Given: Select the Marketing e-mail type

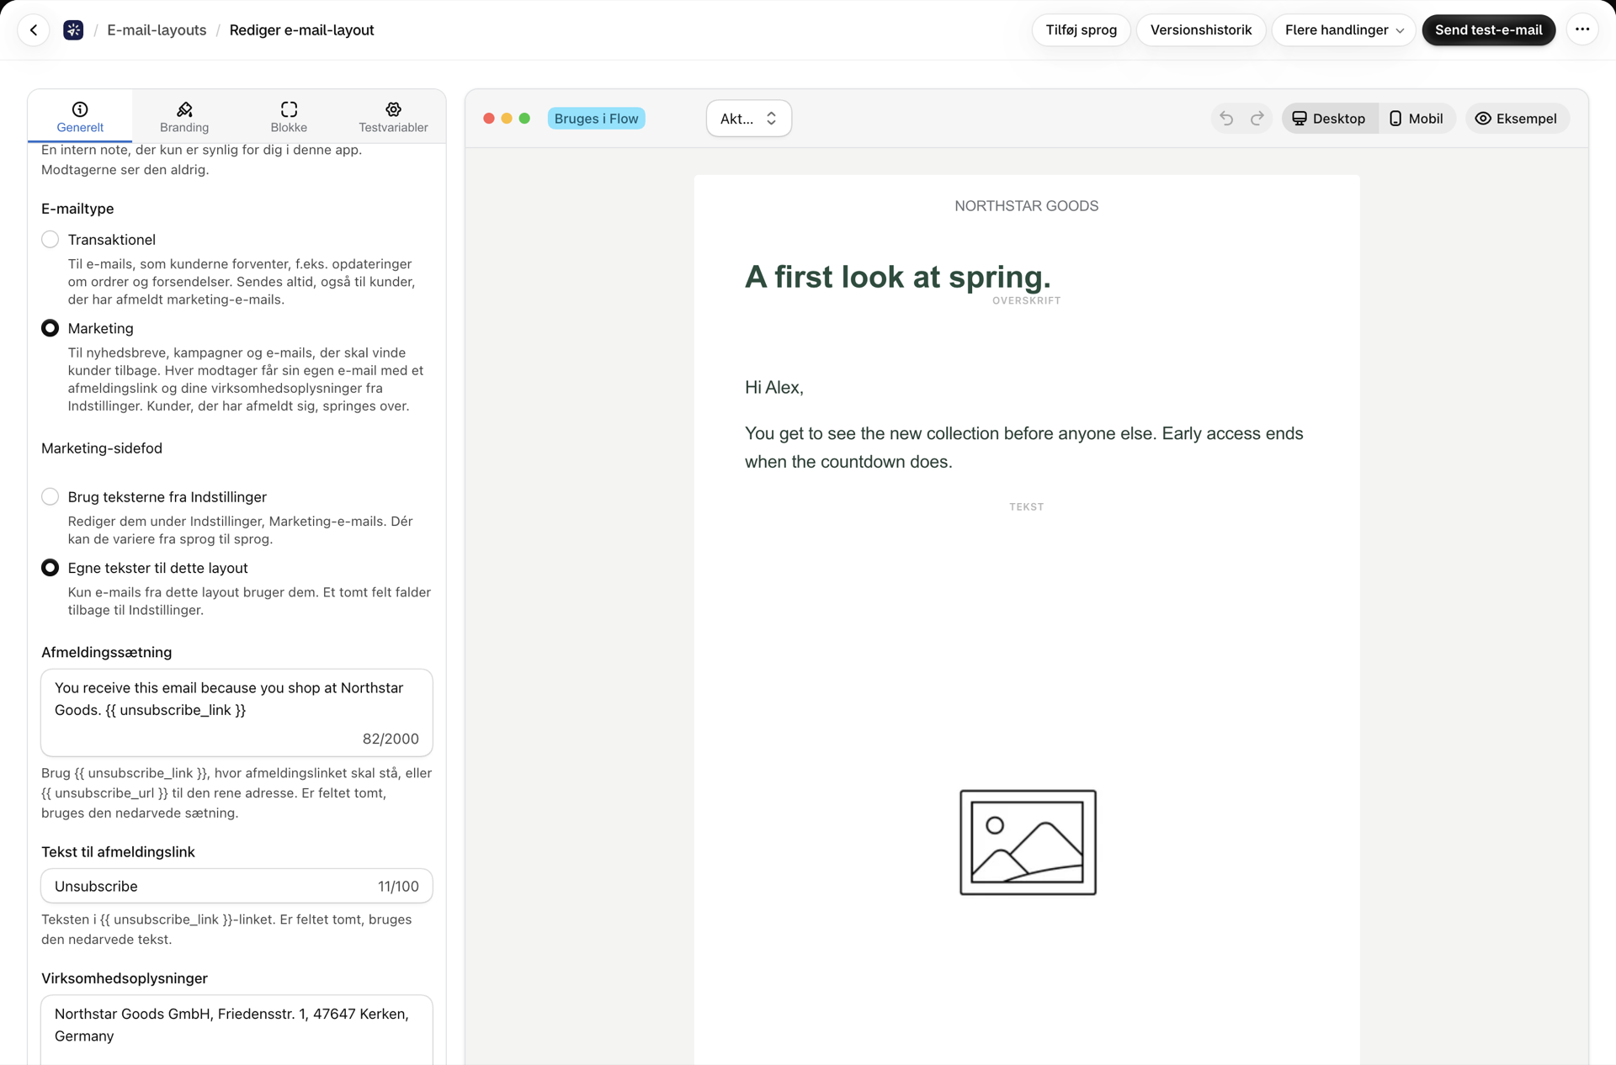Looking at the screenshot, I should click(x=50, y=328).
